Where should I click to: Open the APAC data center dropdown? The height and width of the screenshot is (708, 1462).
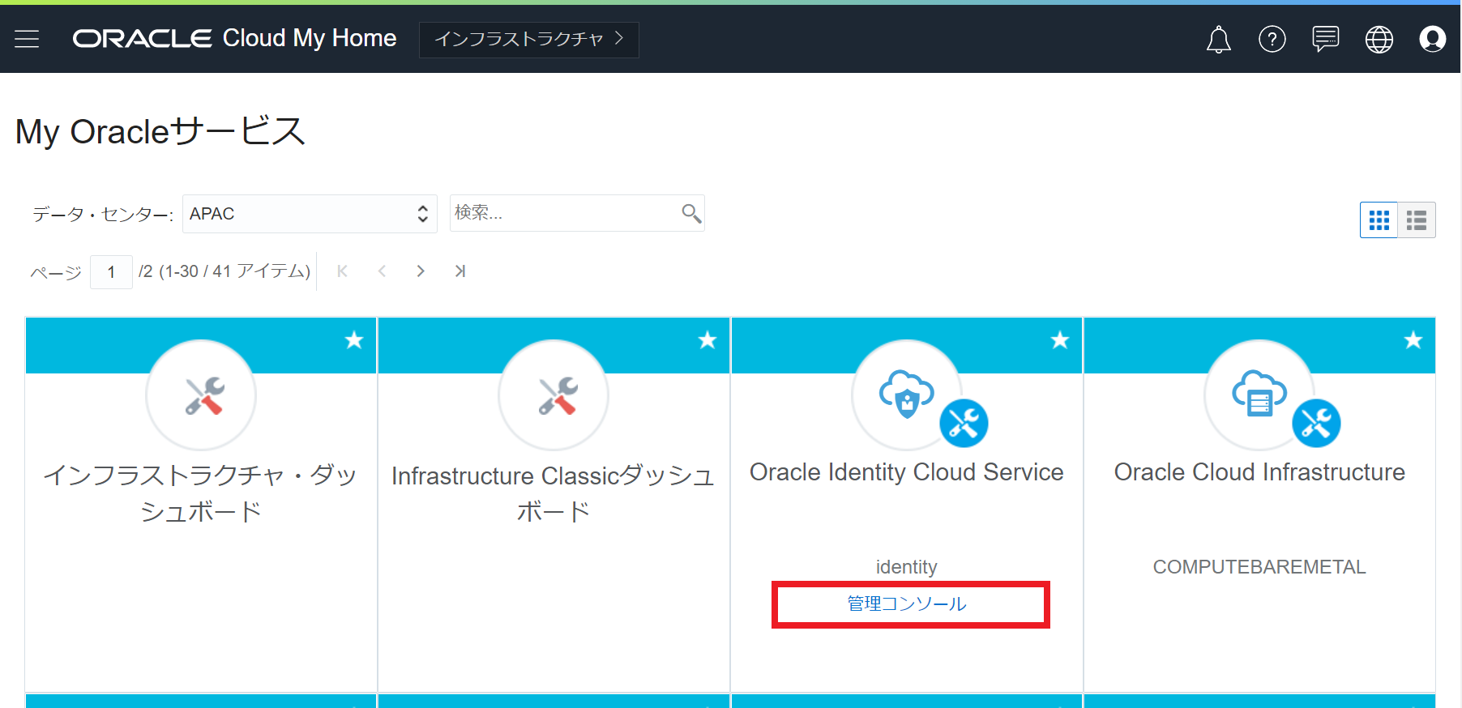coord(310,214)
